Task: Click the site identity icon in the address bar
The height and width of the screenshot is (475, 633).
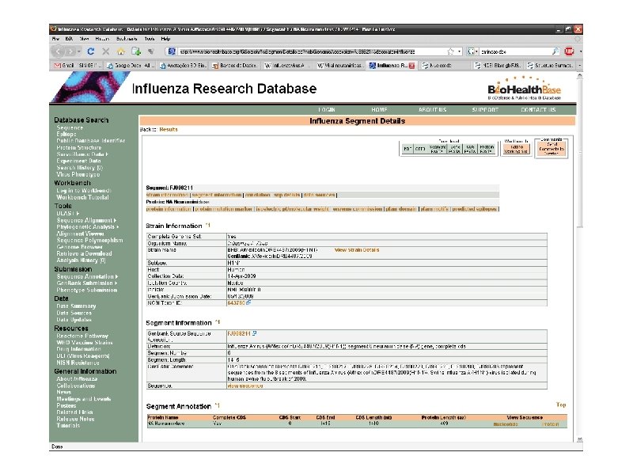Action: click(172, 51)
